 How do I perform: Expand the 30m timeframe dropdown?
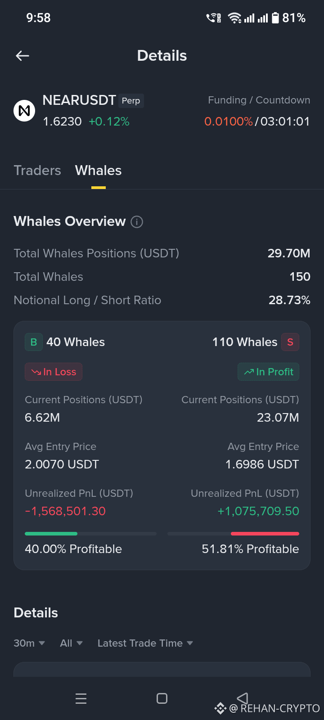[x=29, y=643]
